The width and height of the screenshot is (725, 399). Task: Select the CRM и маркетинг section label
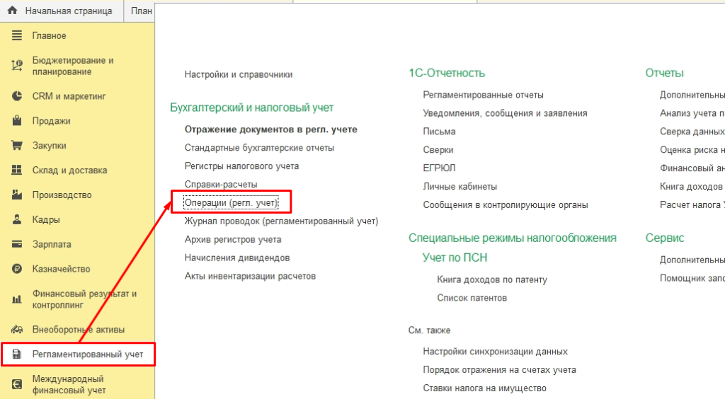click(69, 96)
